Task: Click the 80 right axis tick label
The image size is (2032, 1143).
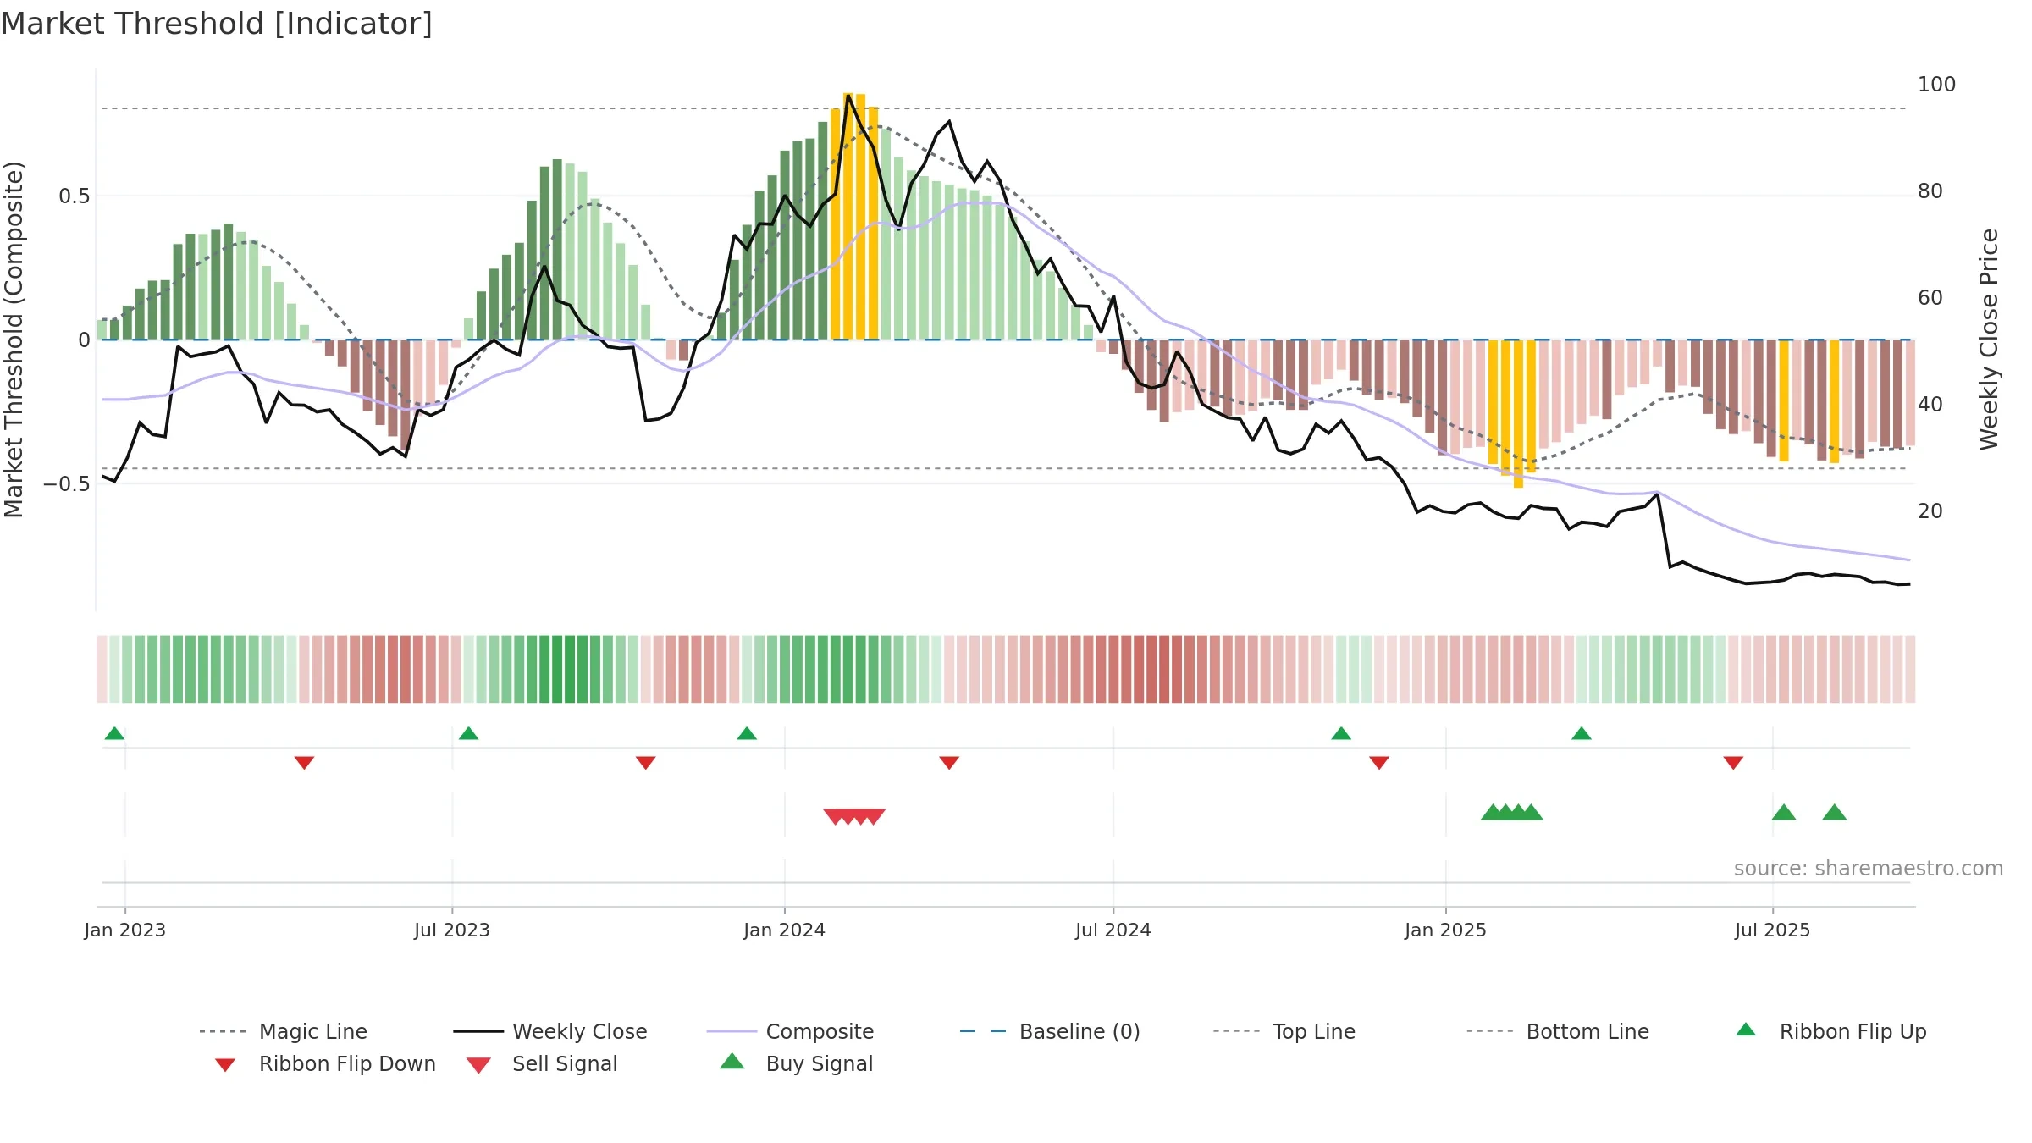Action: point(1930,191)
